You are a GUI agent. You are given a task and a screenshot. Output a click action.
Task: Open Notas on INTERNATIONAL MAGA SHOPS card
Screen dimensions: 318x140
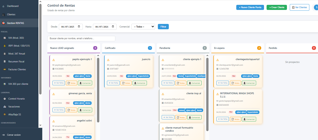(x=236, y=119)
